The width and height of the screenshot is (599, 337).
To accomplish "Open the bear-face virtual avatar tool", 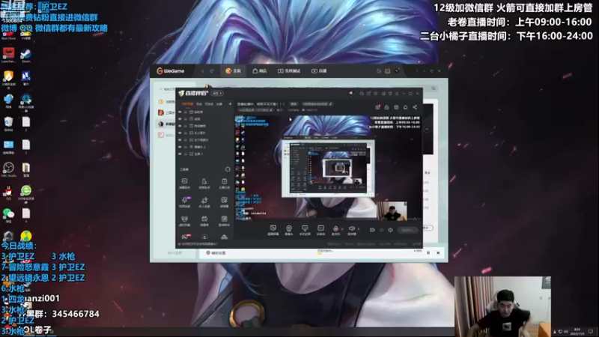I will click(184, 220).
